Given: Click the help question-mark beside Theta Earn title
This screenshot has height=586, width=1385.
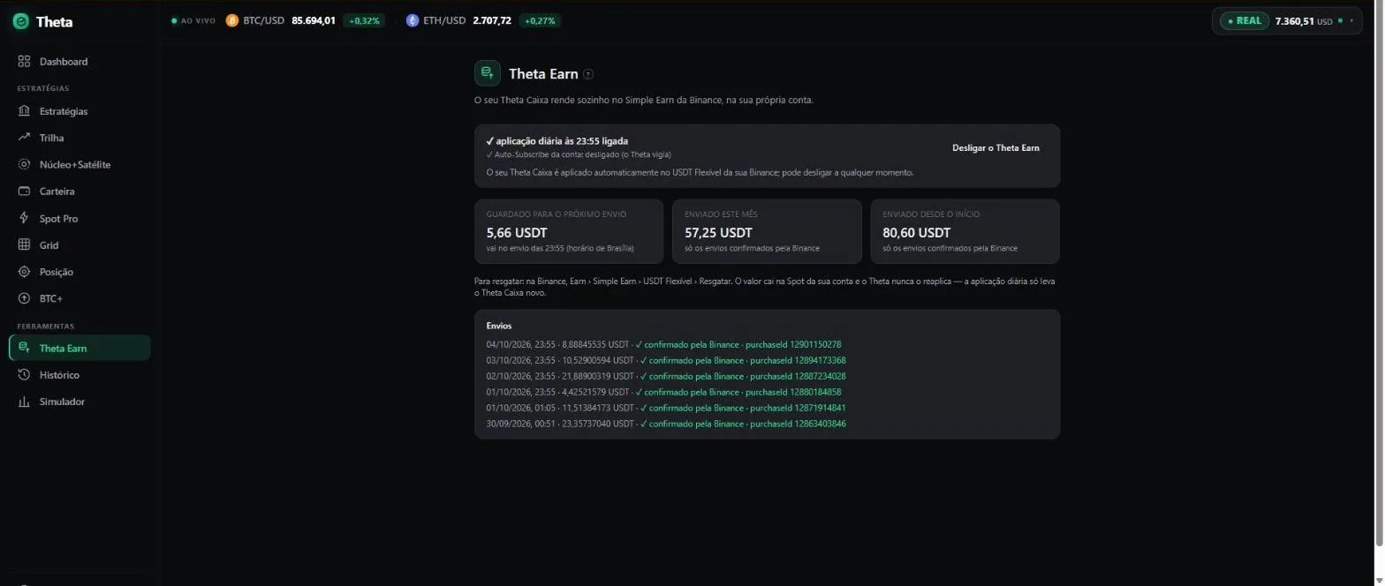Looking at the screenshot, I should click(x=588, y=74).
